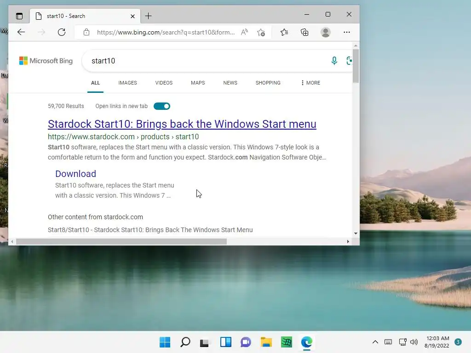Open a new tab with the plus button
Image resolution: width=471 pixels, height=353 pixels.
point(149,16)
